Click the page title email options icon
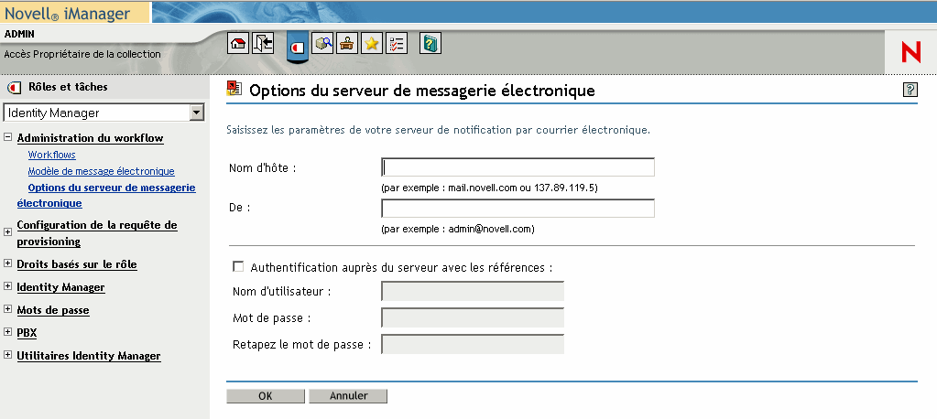 (234, 89)
